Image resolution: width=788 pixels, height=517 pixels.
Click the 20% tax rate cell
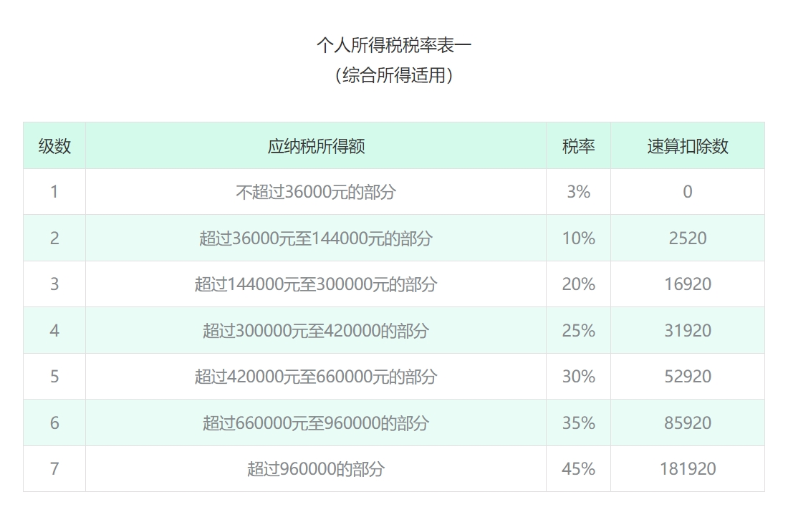coord(578,284)
